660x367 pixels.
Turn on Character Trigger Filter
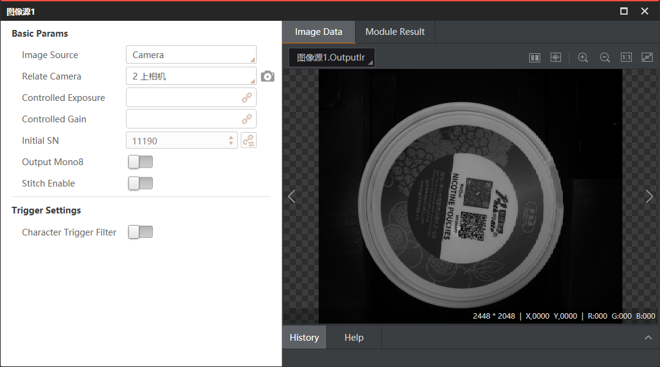click(x=141, y=232)
